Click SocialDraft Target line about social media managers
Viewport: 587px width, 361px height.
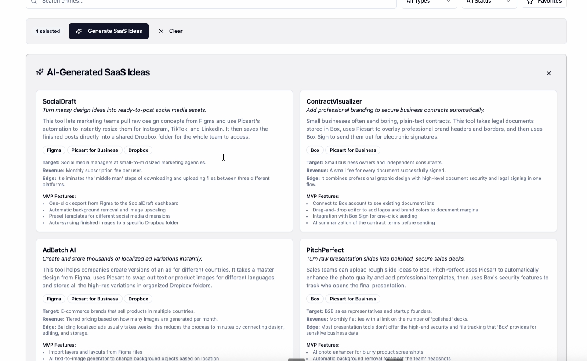(124, 162)
